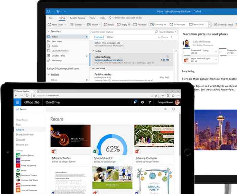Open the Northwind Traders site
The width and height of the screenshot is (237, 194).
point(26,175)
